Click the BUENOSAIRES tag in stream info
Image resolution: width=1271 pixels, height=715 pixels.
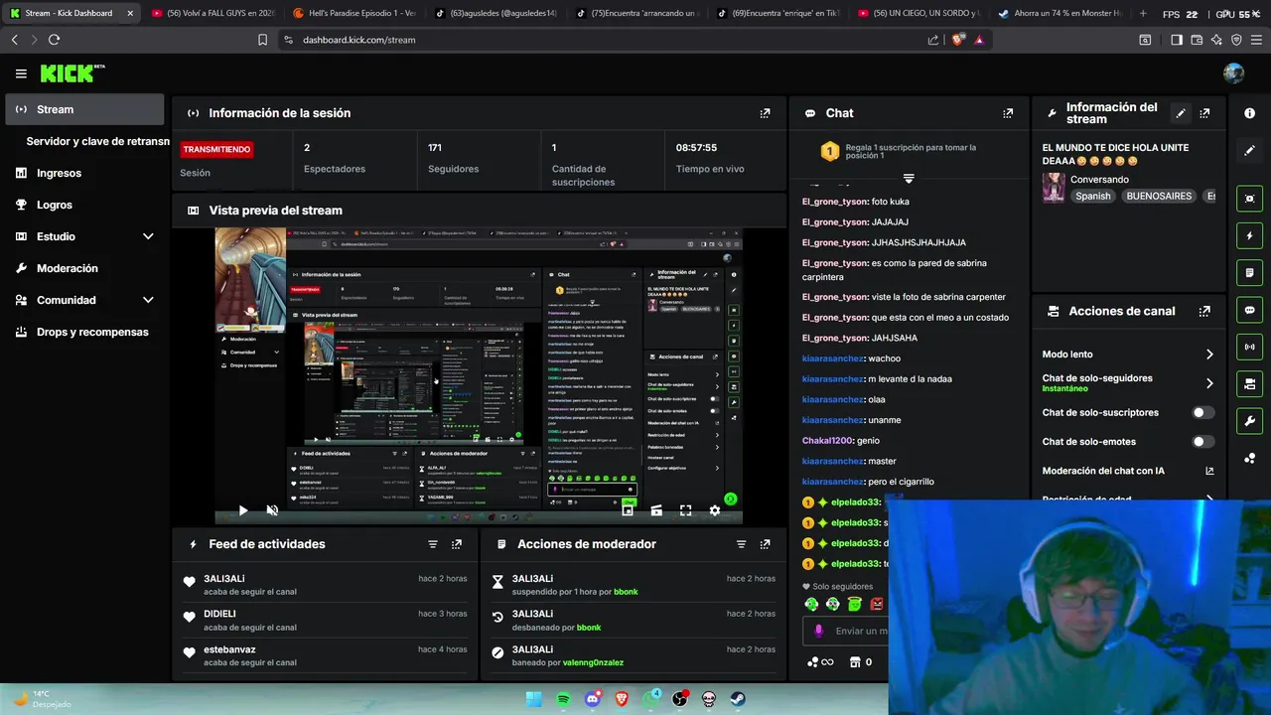pyautogui.click(x=1159, y=197)
